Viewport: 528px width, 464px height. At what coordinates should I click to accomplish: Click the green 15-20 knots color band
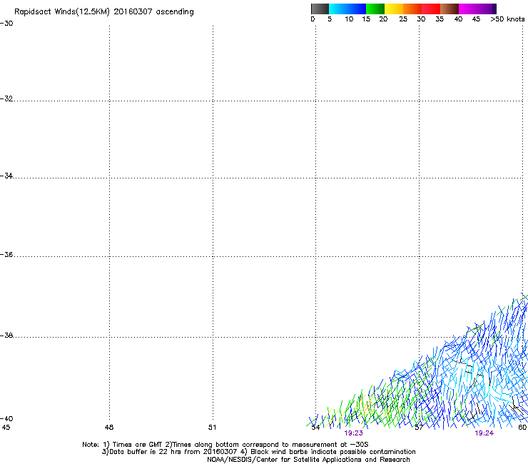tap(375, 9)
